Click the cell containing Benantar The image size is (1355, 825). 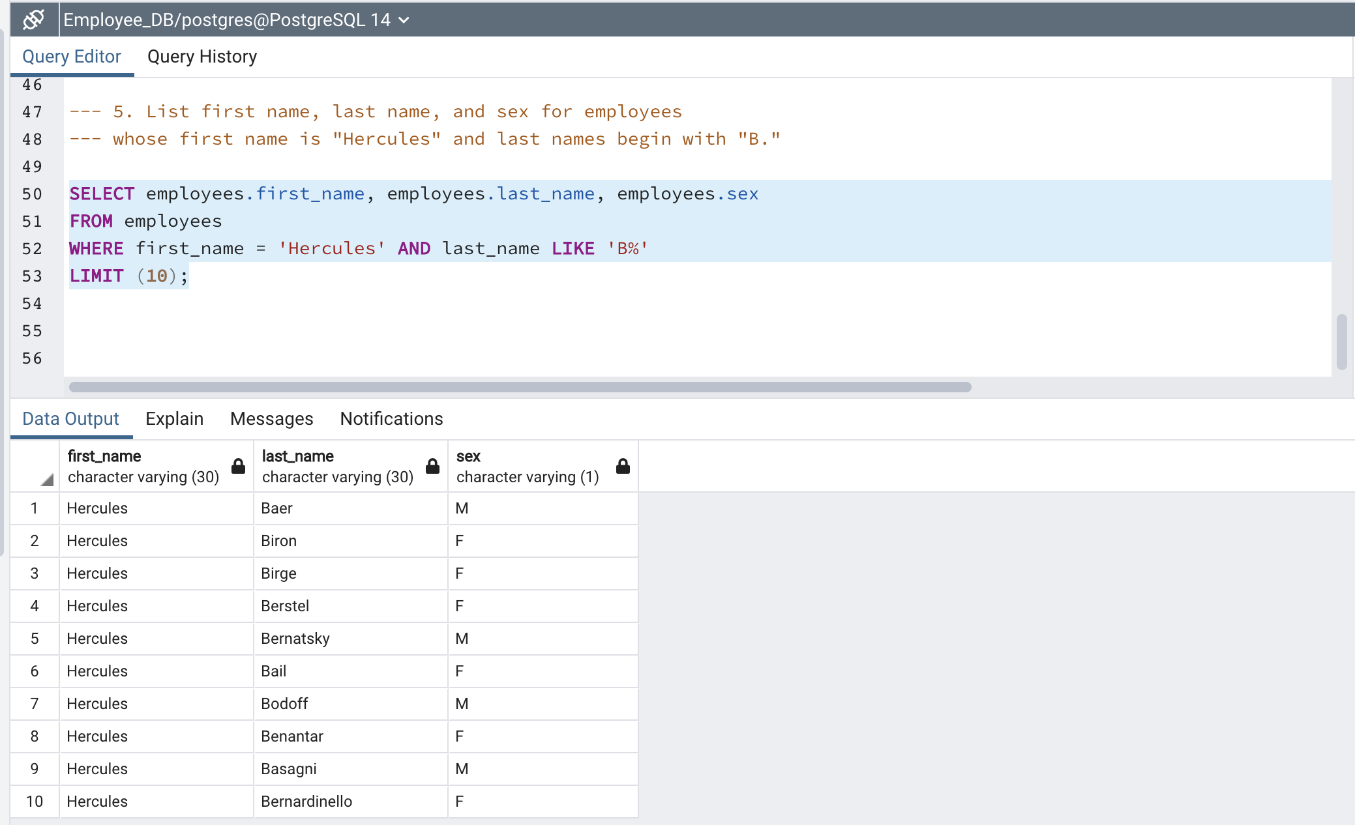[351, 736]
